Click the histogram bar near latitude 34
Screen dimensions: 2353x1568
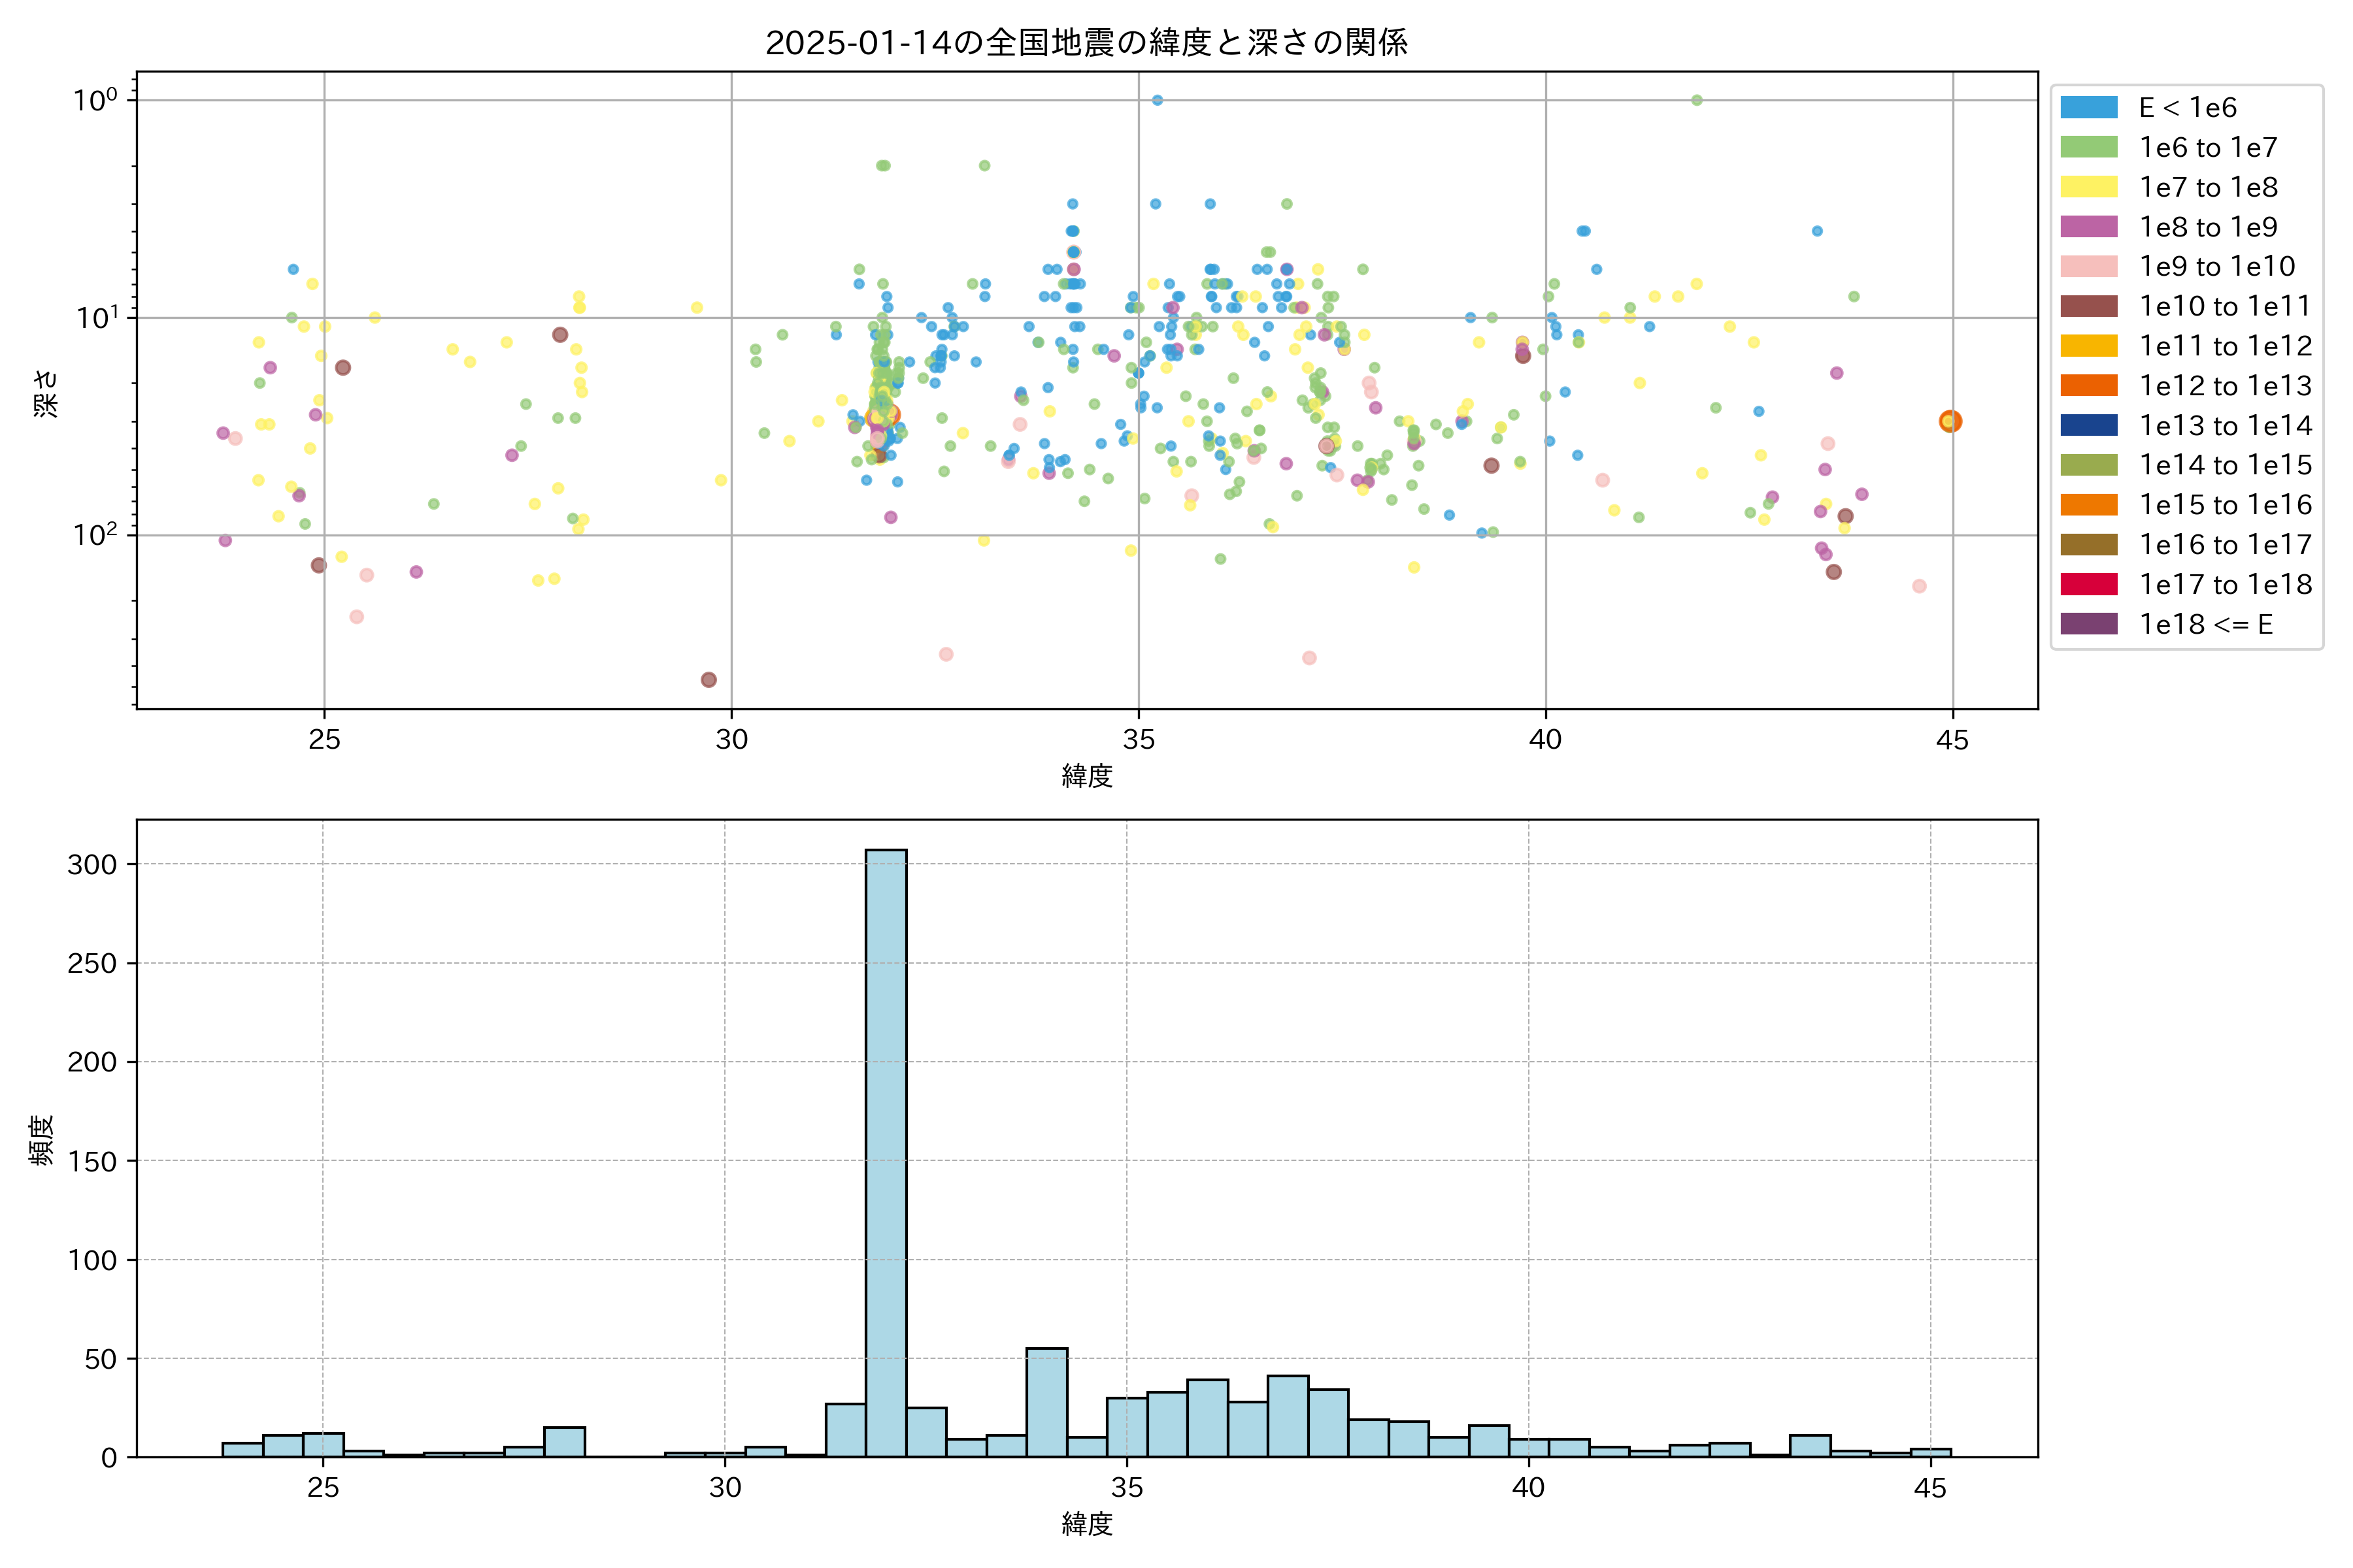(1046, 1402)
